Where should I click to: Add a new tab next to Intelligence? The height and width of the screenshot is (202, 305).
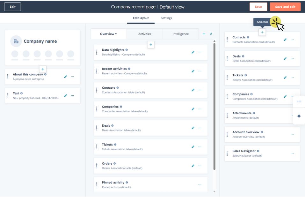[204, 34]
